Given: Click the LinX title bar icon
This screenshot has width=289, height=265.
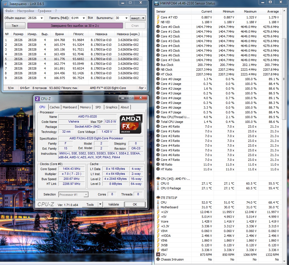Looking at the screenshot, I should point(6,4).
